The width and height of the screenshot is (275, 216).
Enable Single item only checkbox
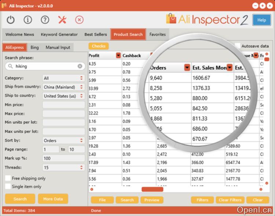point(8,186)
